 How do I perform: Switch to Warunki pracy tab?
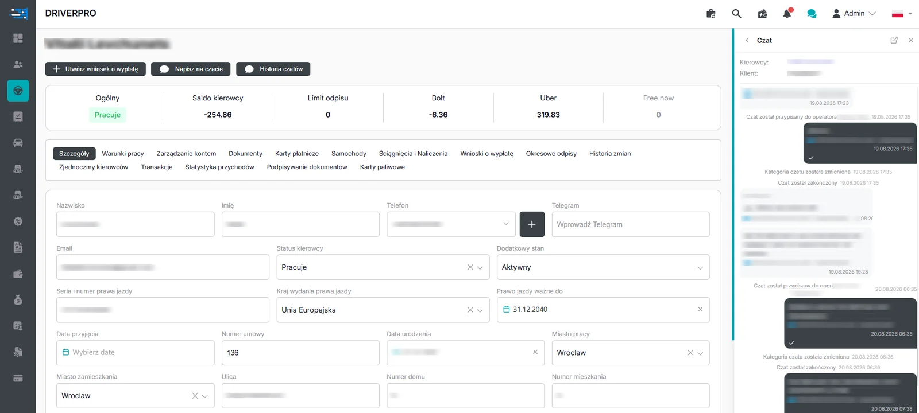(x=123, y=154)
